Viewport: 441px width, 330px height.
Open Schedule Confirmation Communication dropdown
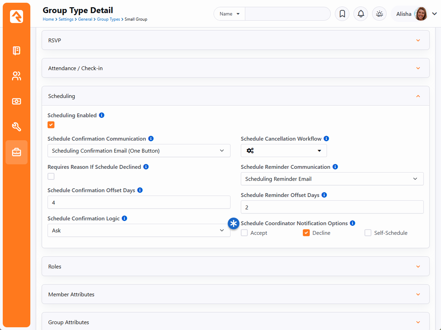139,151
